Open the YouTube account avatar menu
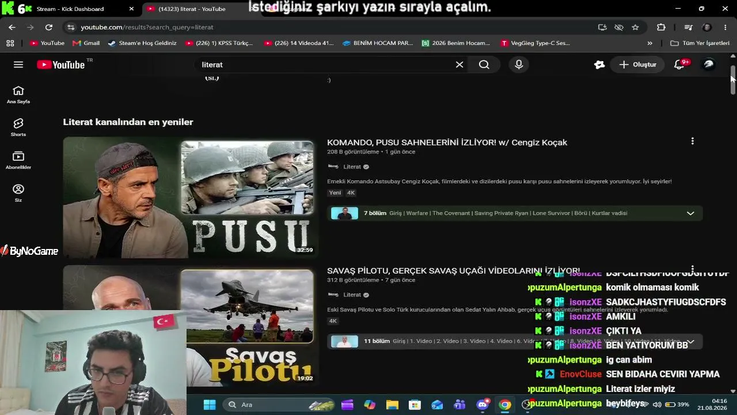Viewport: 737px width, 415px height. [709, 65]
